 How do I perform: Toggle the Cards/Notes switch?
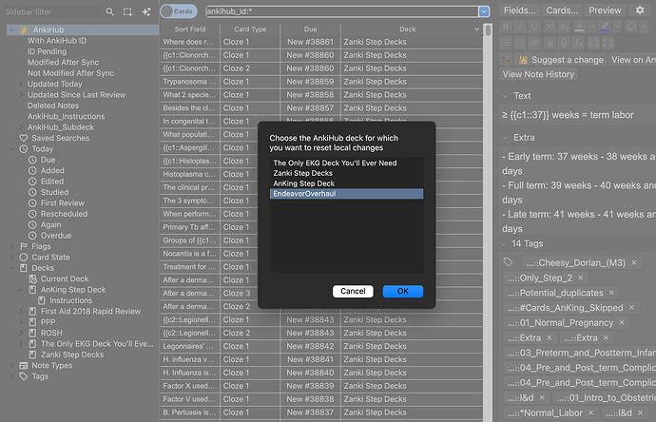pos(179,11)
